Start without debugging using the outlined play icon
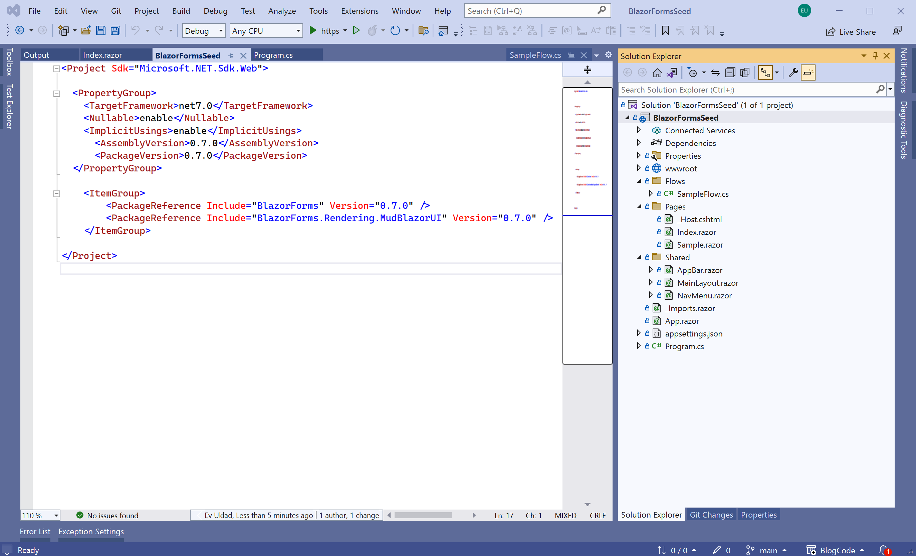Image resolution: width=916 pixels, height=556 pixels. pyautogui.click(x=356, y=30)
